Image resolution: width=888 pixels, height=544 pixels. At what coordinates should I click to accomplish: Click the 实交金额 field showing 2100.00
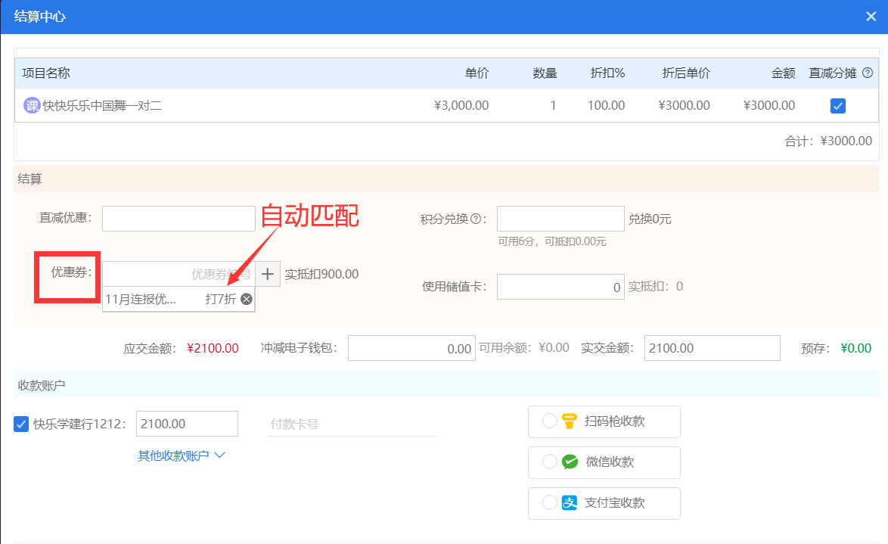pyautogui.click(x=712, y=348)
